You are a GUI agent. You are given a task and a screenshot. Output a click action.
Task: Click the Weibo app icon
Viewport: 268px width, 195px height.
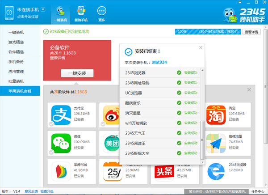click(x=111, y=115)
